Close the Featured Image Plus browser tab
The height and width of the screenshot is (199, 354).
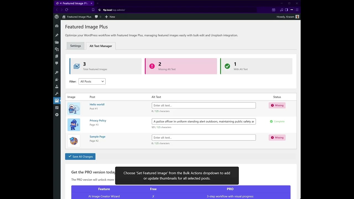click(91, 3)
